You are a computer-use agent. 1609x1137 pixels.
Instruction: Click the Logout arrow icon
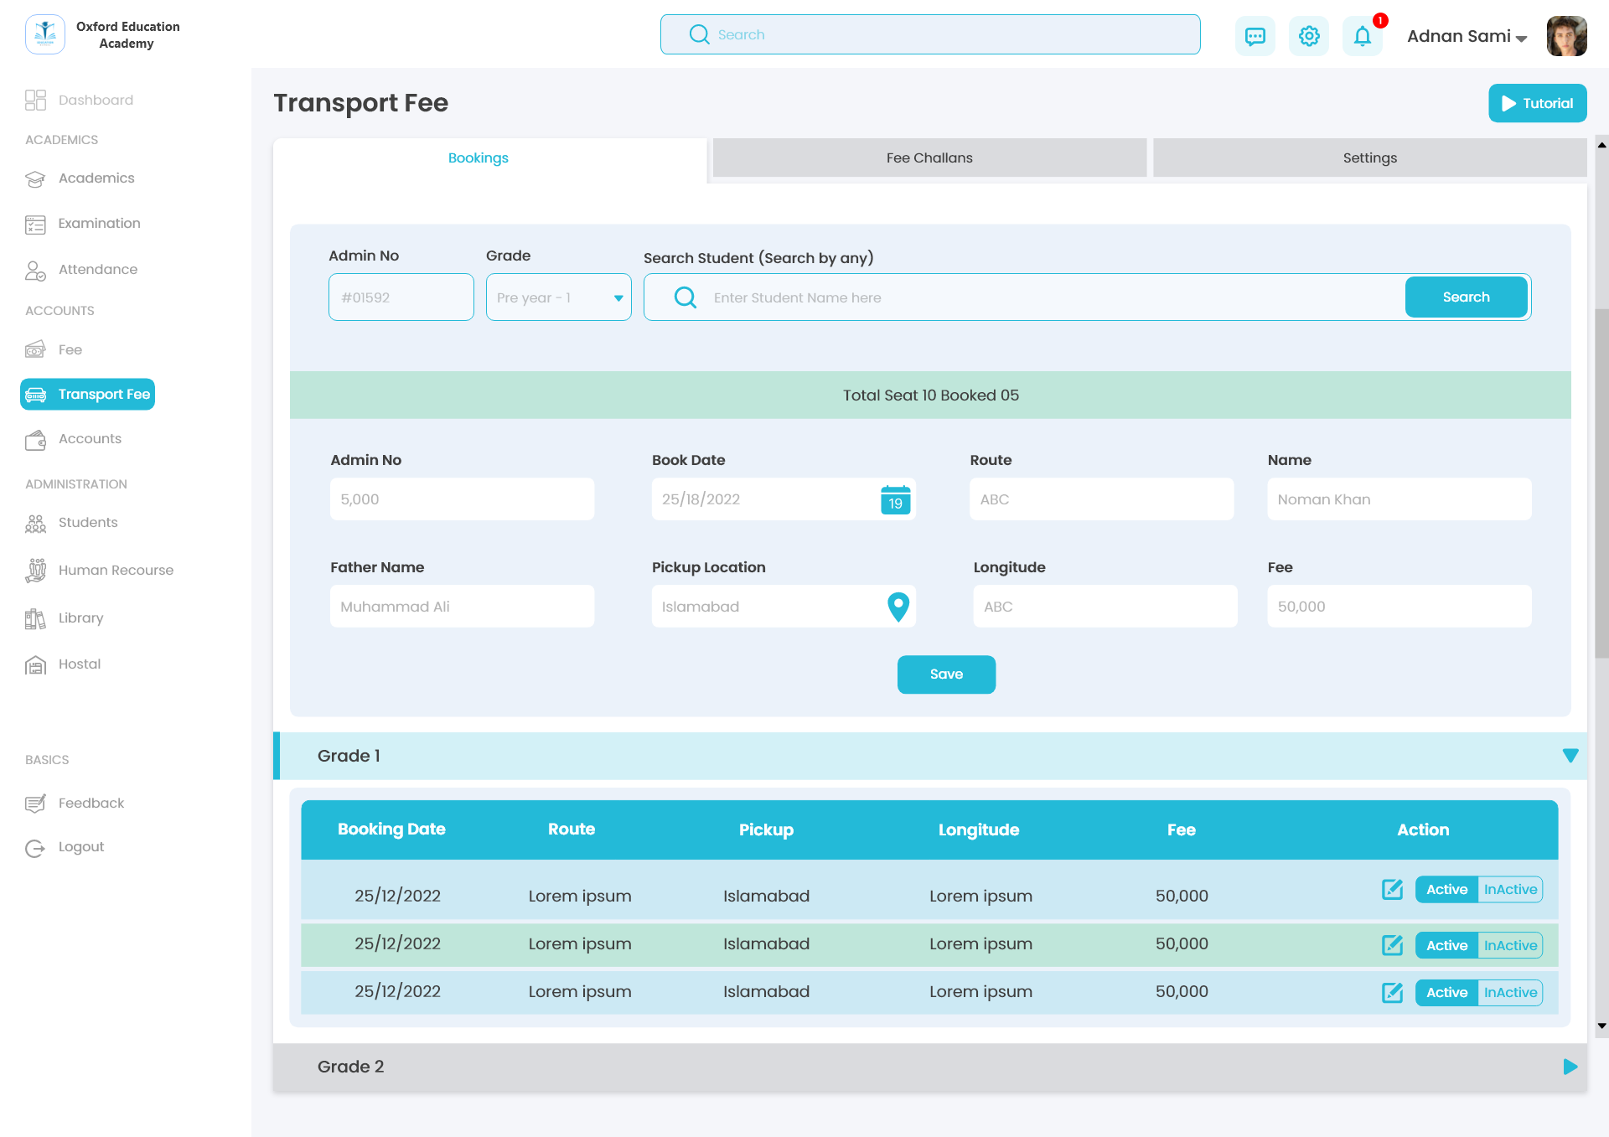pyautogui.click(x=35, y=848)
